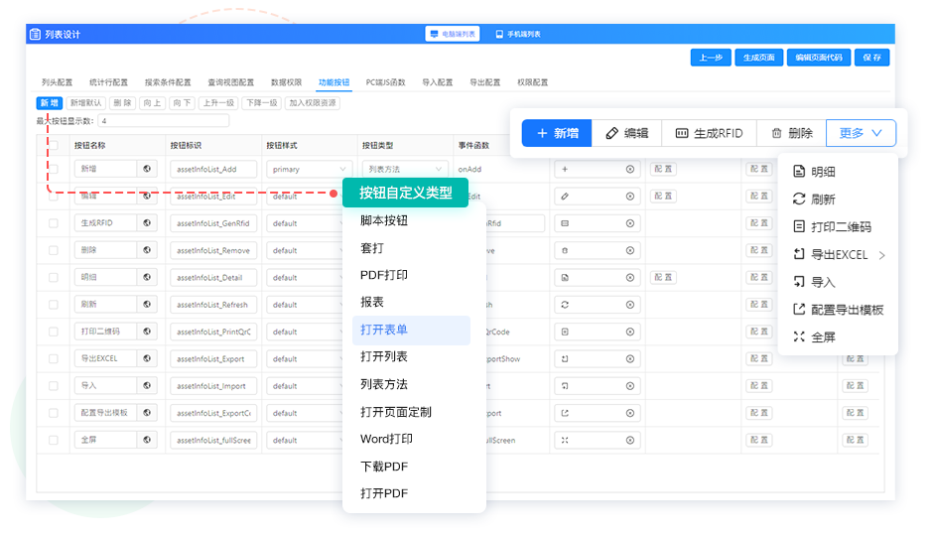
Task: Click the circle icon in the fullscreen icon field
Action: tap(630, 441)
